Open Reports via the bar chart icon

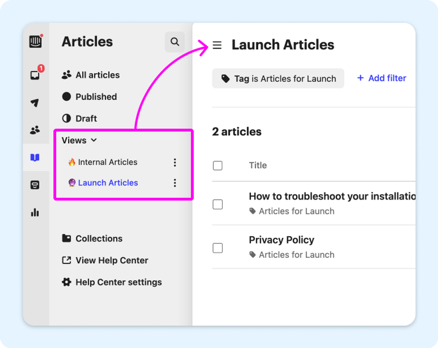click(36, 212)
